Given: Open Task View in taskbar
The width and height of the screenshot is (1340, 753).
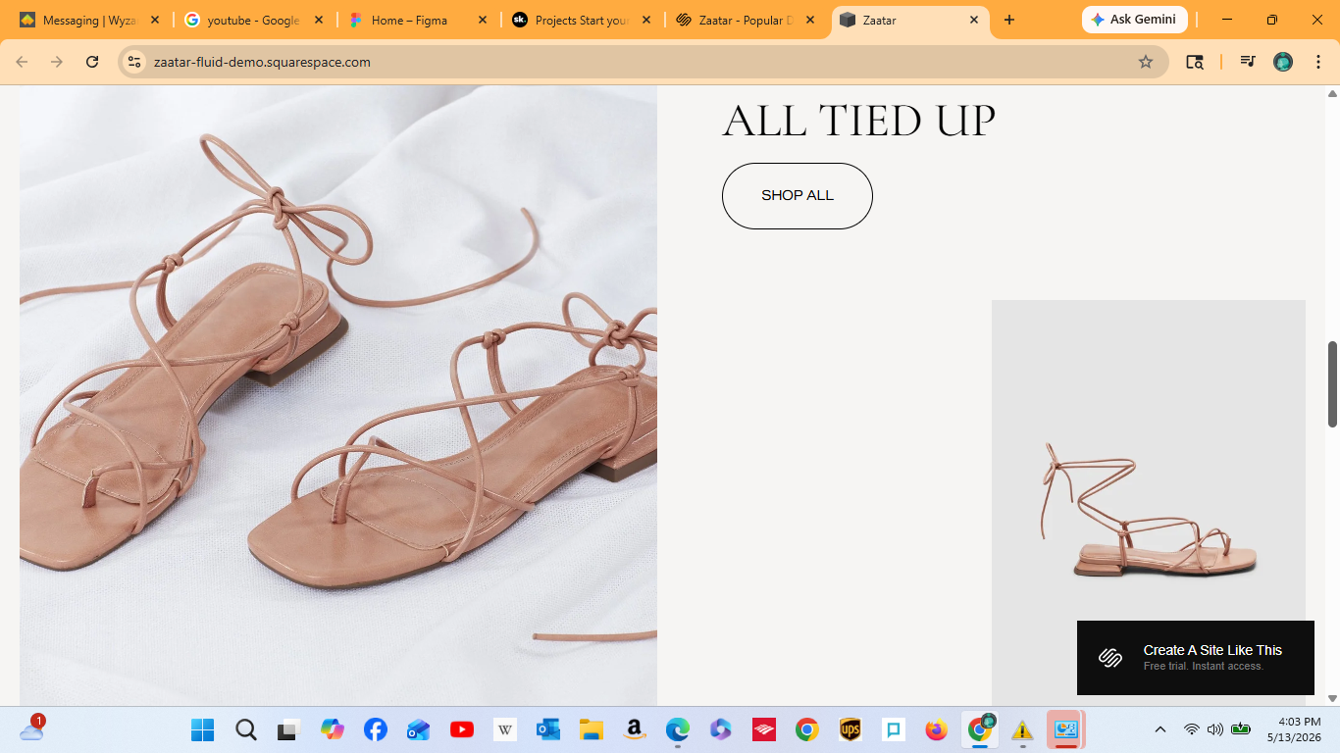Looking at the screenshot, I should coord(288,729).
